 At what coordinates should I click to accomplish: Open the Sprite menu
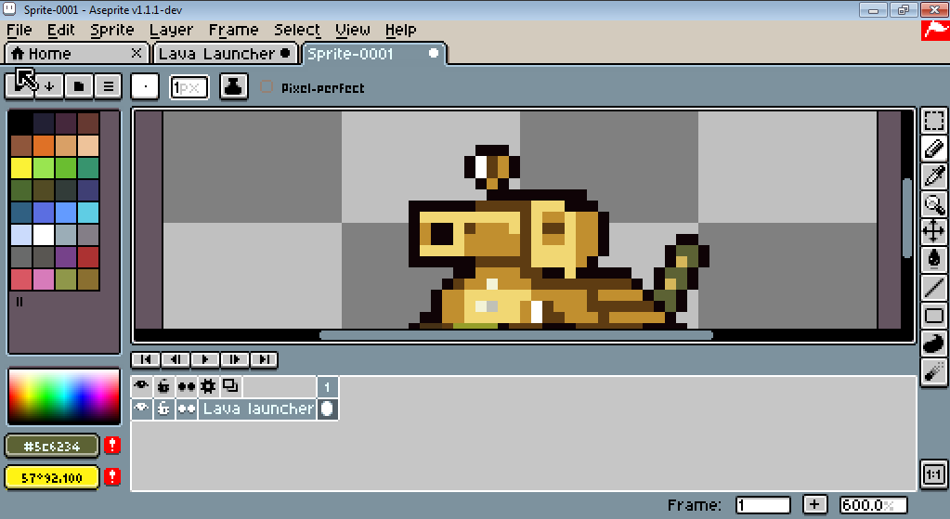pos(112,30)
